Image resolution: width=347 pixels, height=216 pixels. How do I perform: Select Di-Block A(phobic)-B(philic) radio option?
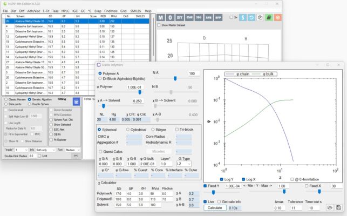click(x=100, y=78)
